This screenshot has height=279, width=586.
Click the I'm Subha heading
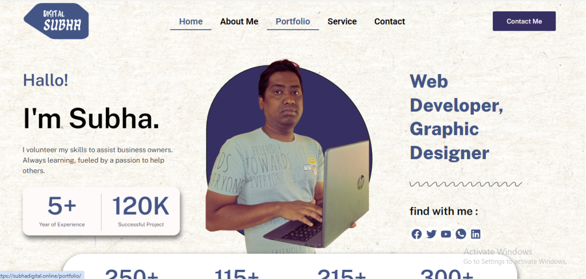(91, 118)
